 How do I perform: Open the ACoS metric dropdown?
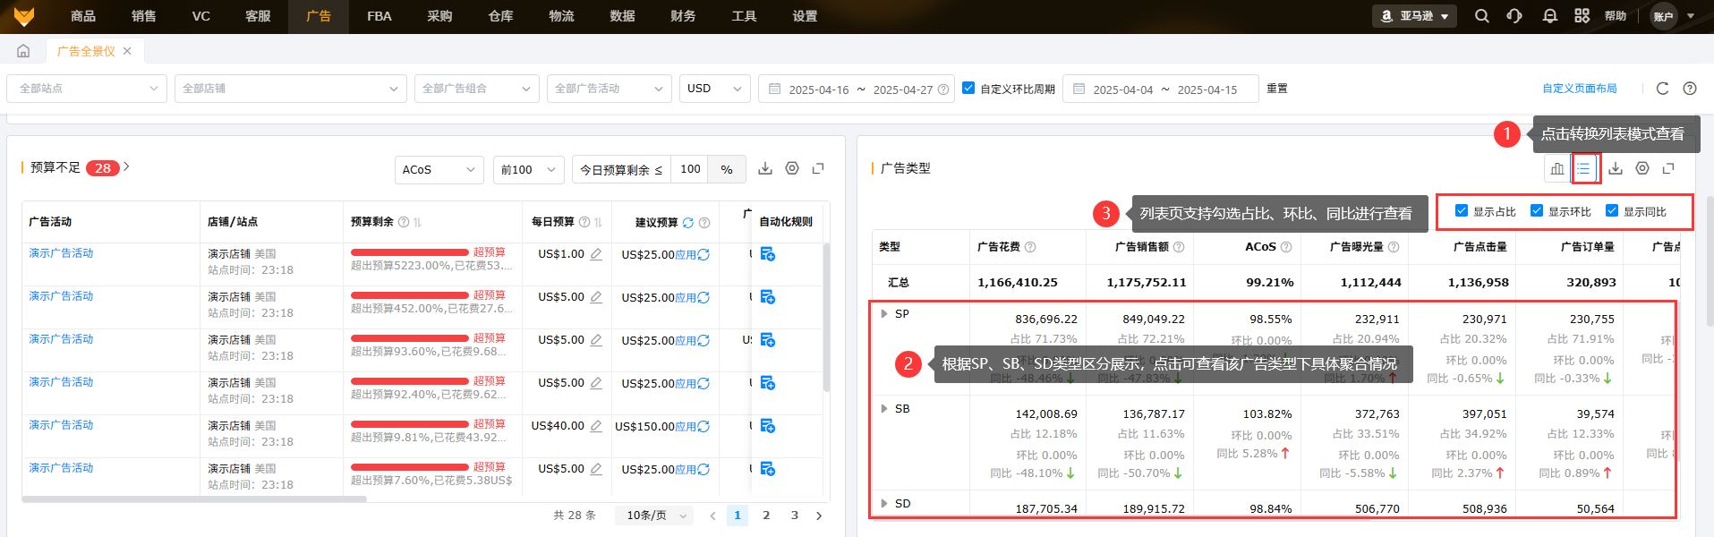(439, 169)
